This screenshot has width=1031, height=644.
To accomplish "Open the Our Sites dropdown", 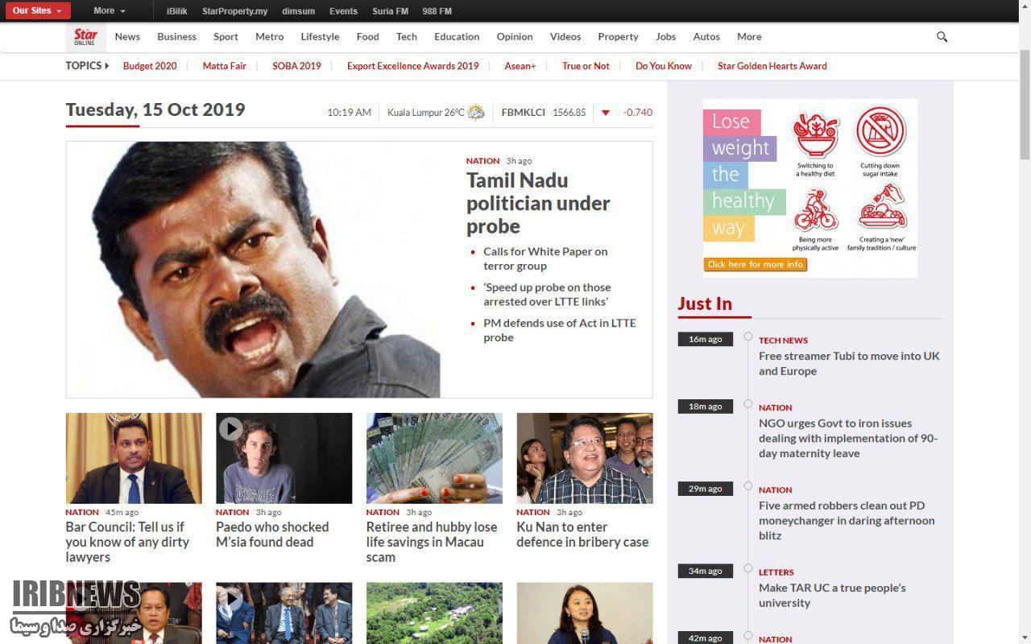I will point(37,11).
